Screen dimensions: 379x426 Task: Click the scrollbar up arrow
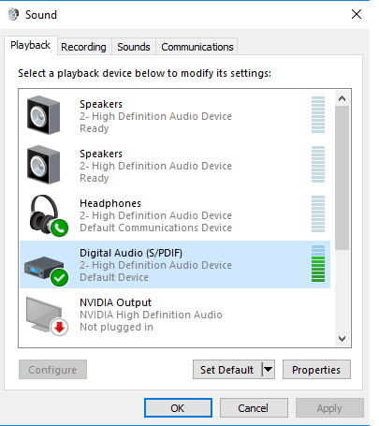tap(343, 98)
